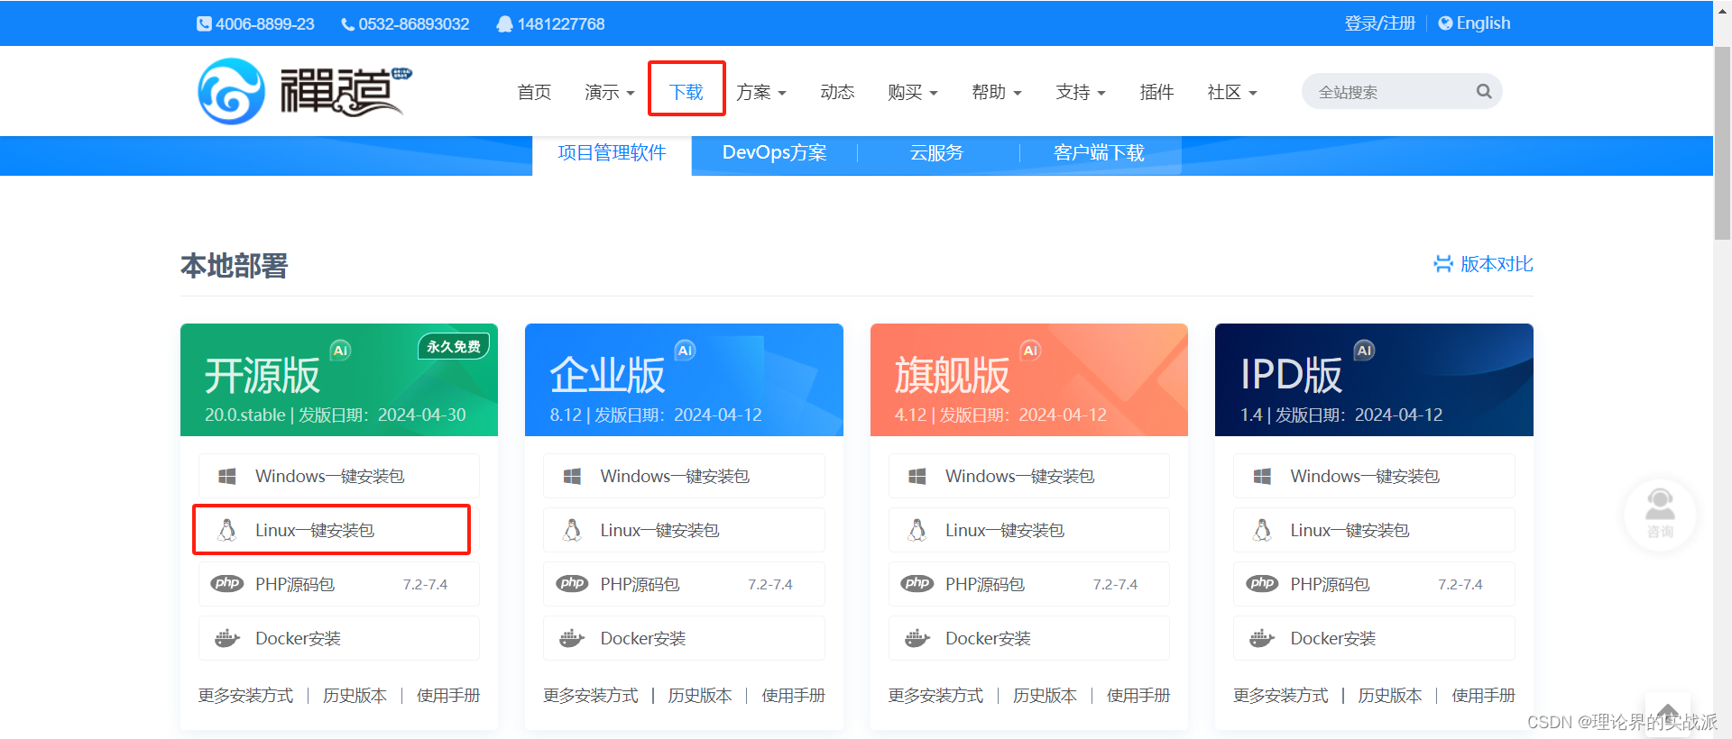Switch to the 客户端下载 tab
The image size is (1732, 739).
coord(1099,153)
